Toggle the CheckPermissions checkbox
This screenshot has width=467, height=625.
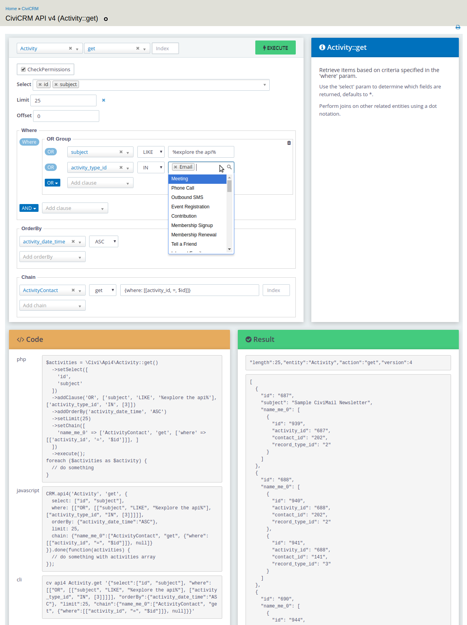[23, 70]
